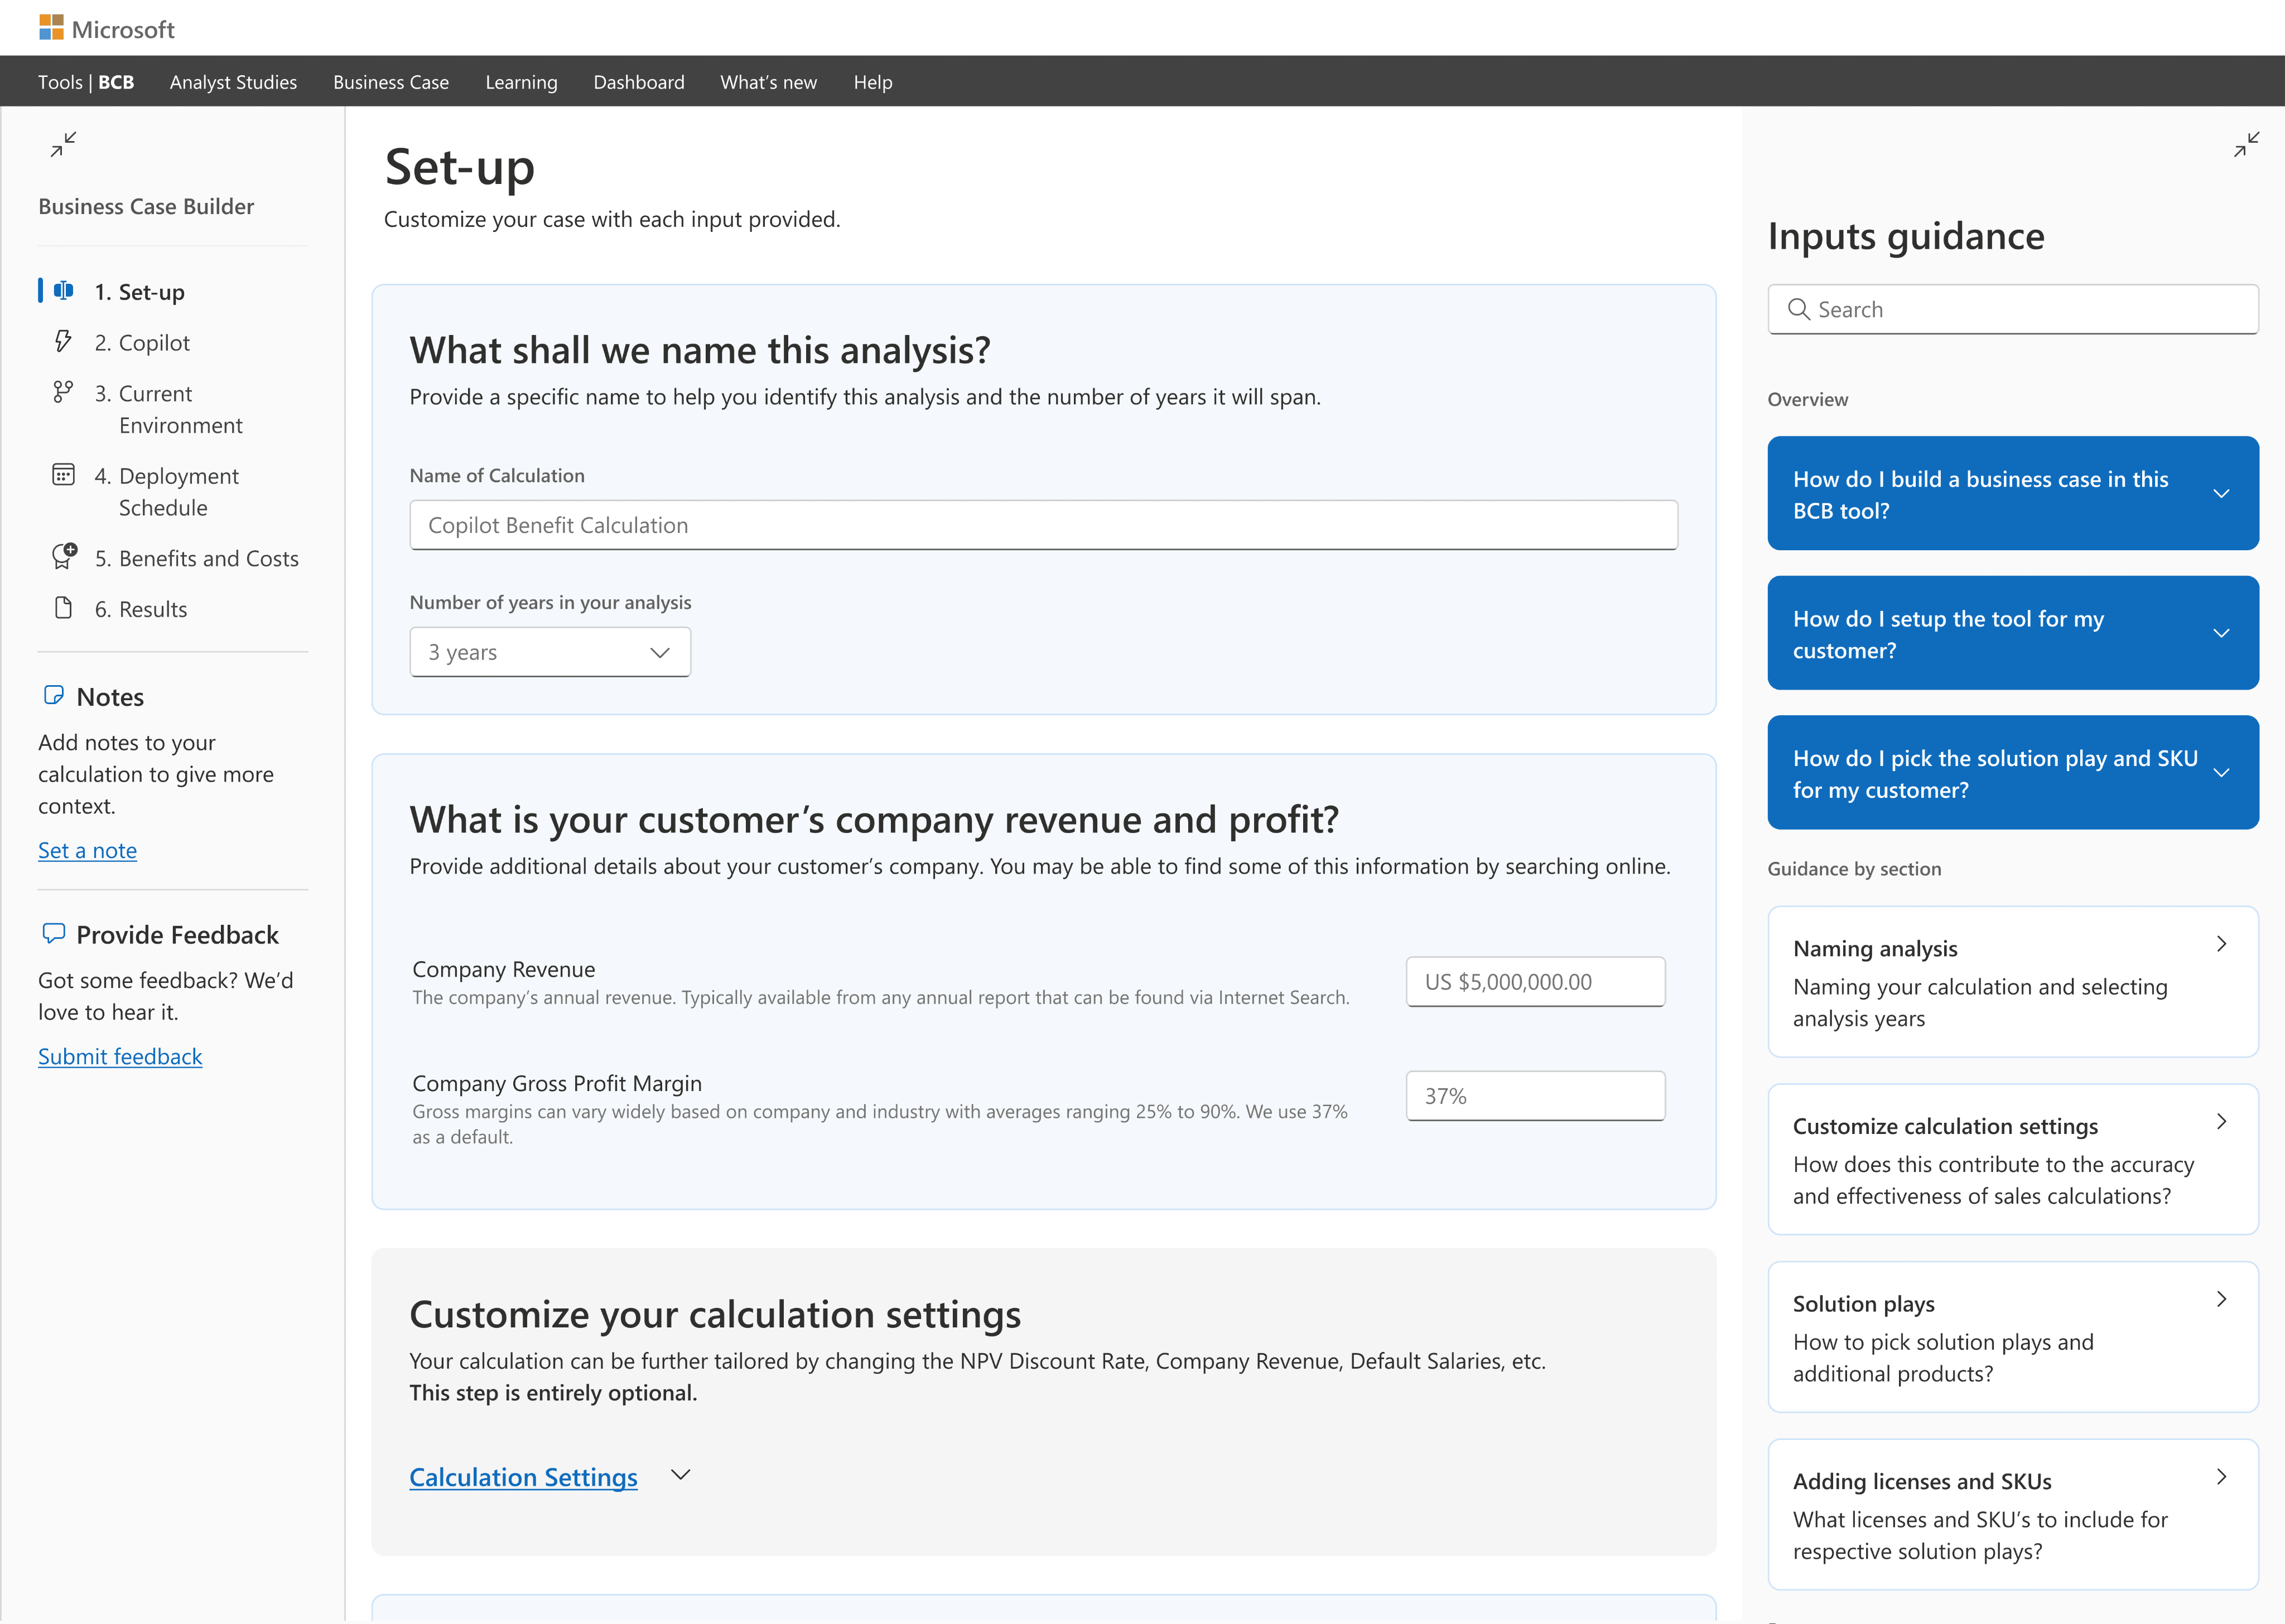2285x1624 pixels.
Task: Click the Results document icon
Action: click(x=63, y=608)
